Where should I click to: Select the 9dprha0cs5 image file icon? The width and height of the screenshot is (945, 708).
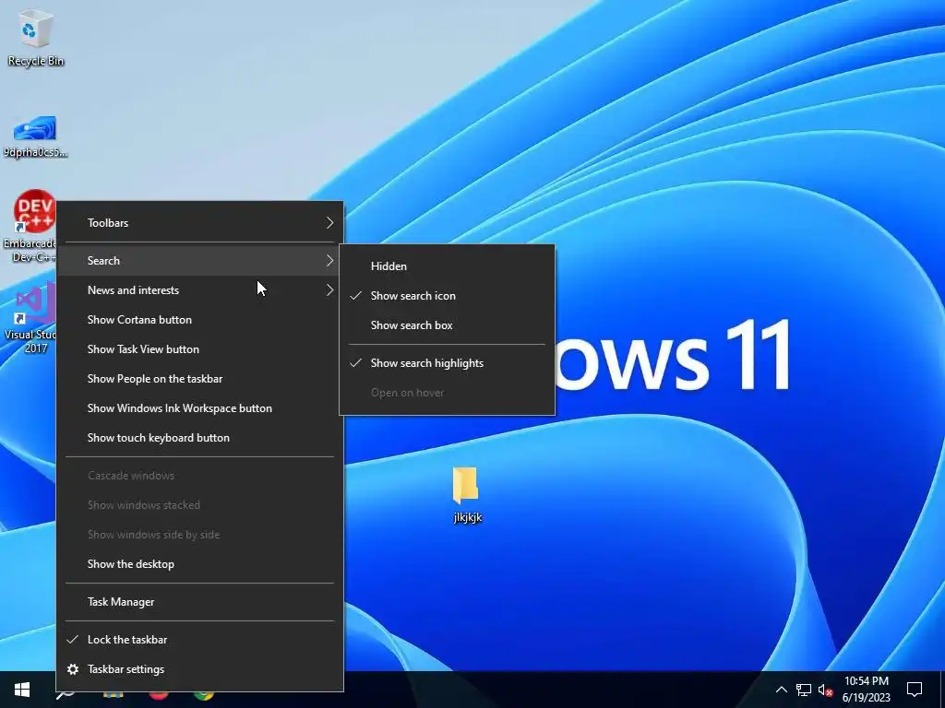coord(35,137)
